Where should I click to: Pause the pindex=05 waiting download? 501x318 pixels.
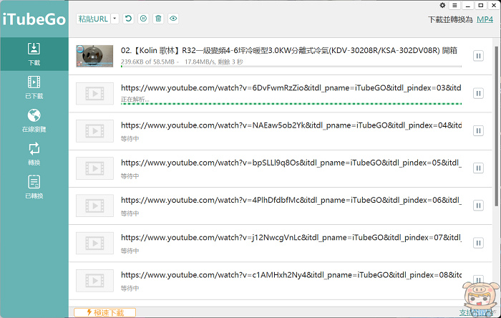[x=477, y=168]
